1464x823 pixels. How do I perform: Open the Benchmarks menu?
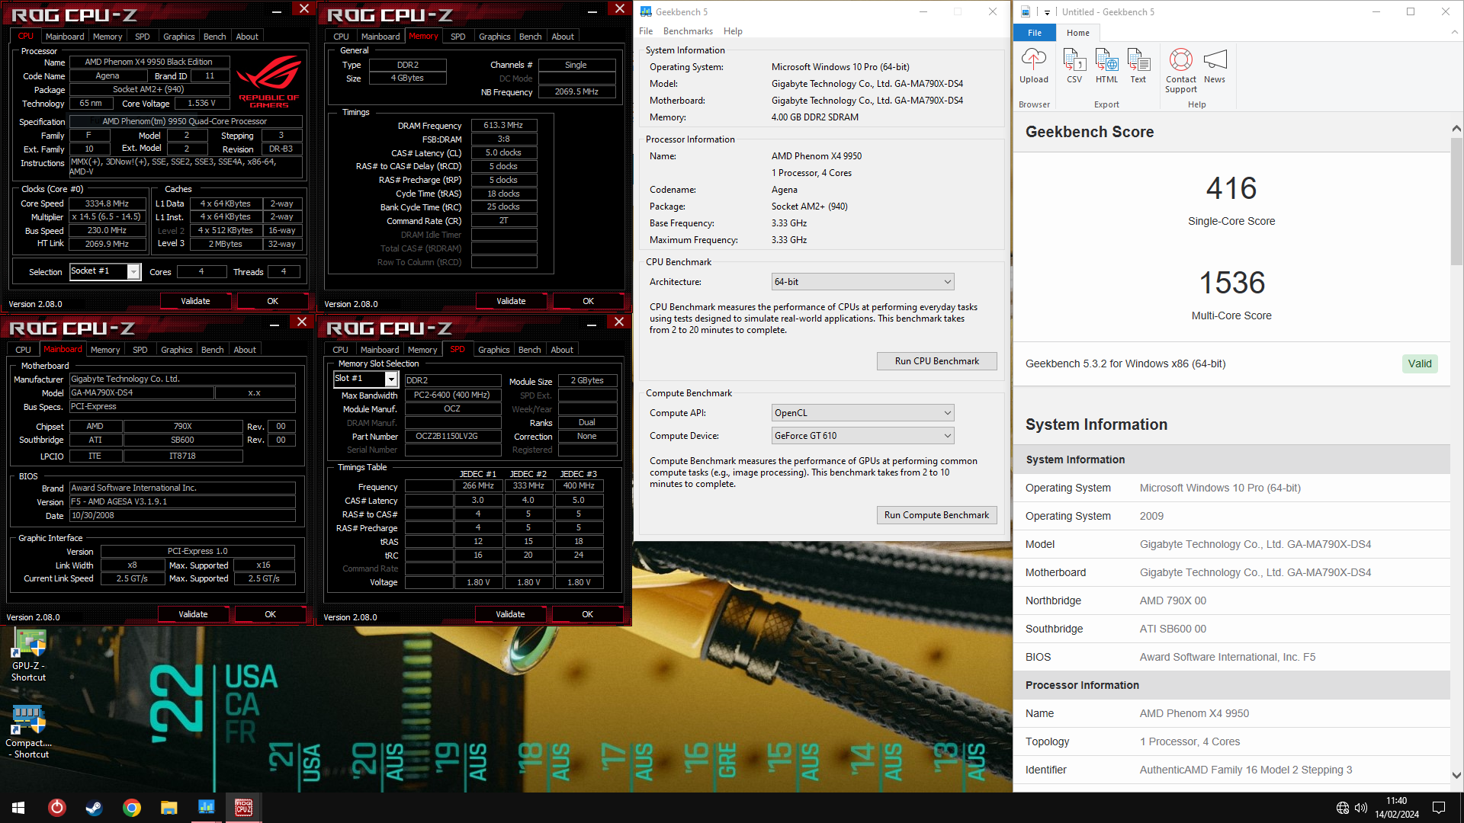(x=688, y=31)
